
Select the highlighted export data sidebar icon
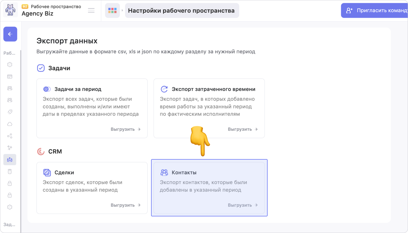pyautogui.click(x=10, y=160)
